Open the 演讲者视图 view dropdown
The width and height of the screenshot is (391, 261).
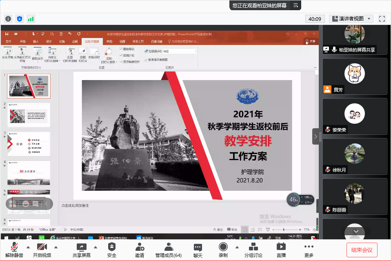point(351,19)
